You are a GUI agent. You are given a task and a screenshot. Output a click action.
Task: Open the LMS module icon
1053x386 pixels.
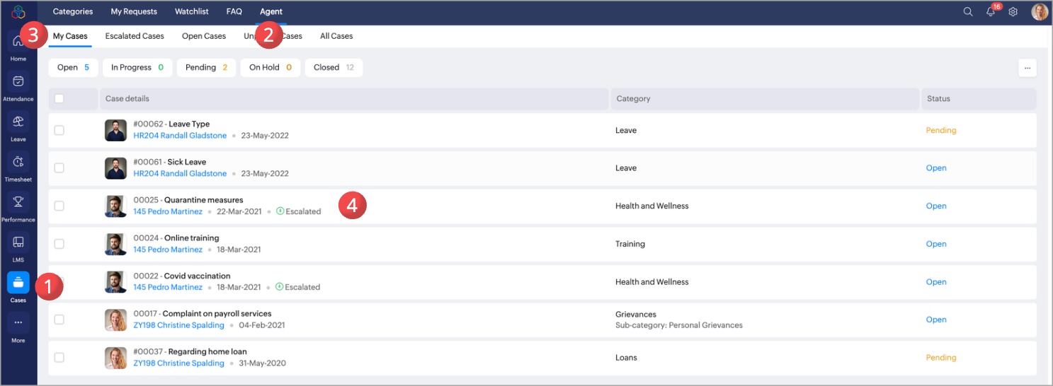click(18, 243)
